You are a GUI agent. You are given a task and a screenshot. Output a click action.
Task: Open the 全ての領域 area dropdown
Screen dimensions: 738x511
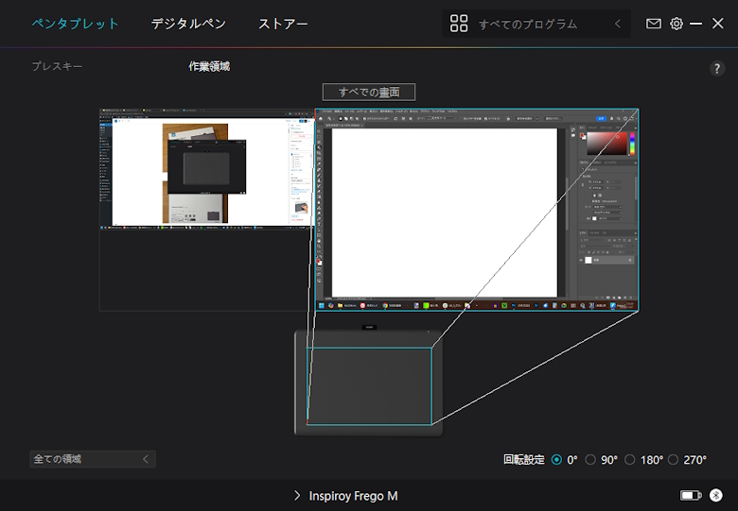point(92,459)
